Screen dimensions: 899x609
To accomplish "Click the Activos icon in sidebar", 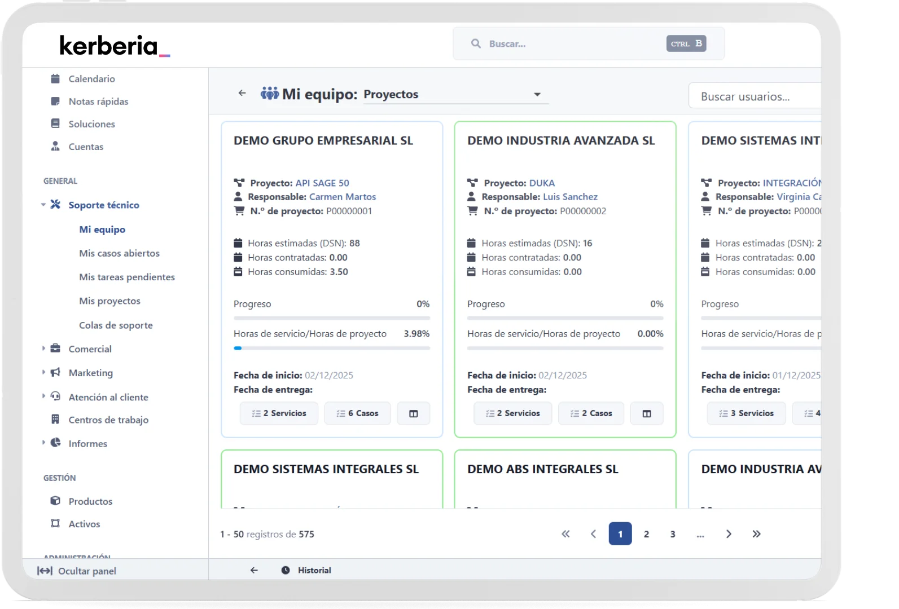I will pyautogui.click(x=55, y=523).
